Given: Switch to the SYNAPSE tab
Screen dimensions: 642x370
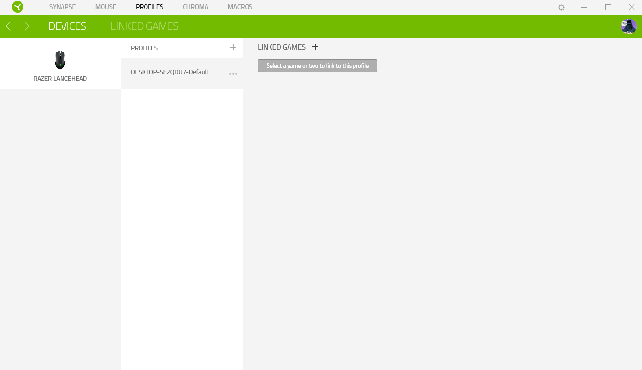Looking at the screenshot, I should point(62,7).
